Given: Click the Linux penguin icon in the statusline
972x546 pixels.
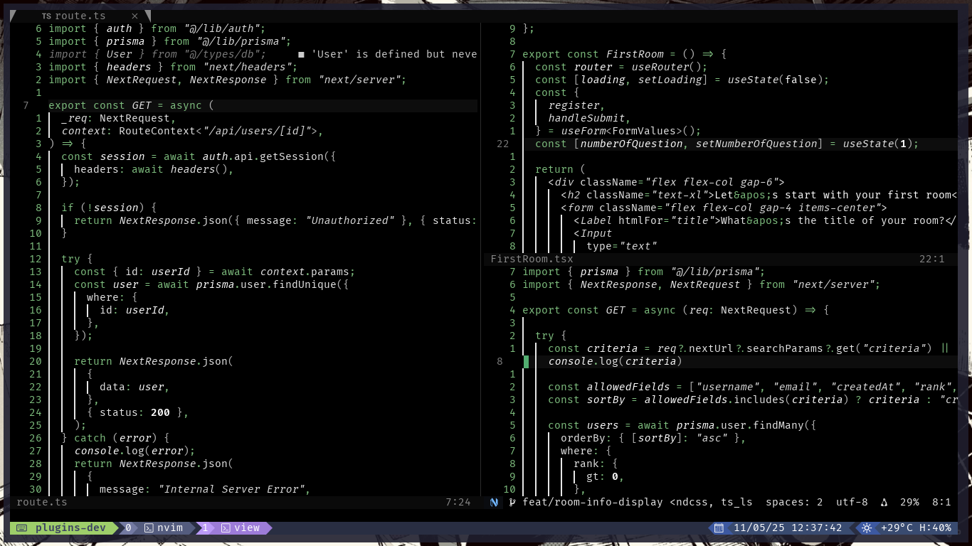Looking at the screenshot, I should coord(884,502).
